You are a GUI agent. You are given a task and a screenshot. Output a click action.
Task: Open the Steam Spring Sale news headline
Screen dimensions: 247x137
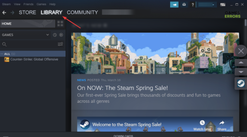[123, 88]
